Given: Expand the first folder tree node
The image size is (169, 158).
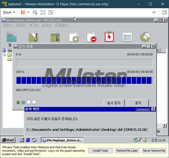Looking at the screenshot, I should [x=4, y=55].
